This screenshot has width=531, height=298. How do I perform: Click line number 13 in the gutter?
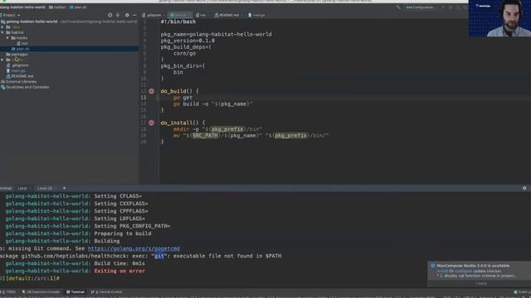tap(144, 98)
